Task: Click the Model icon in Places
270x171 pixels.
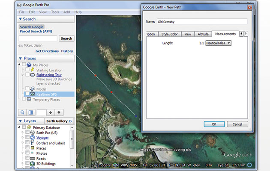Action: click(x=33, y=89)
